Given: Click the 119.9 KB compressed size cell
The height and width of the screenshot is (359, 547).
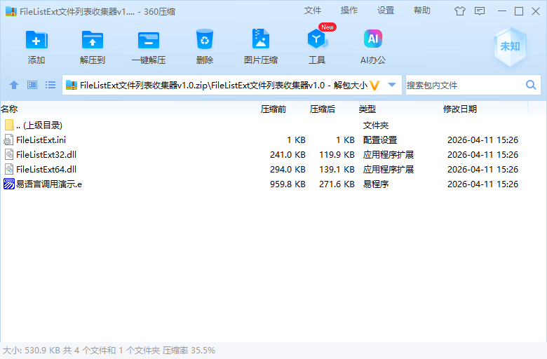Looking at the screenshot, I should click(x=337, y=154).
